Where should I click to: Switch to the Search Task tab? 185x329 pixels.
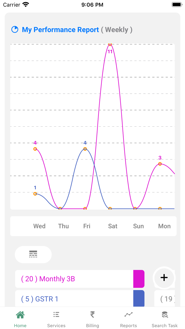(x=164, y=319)
